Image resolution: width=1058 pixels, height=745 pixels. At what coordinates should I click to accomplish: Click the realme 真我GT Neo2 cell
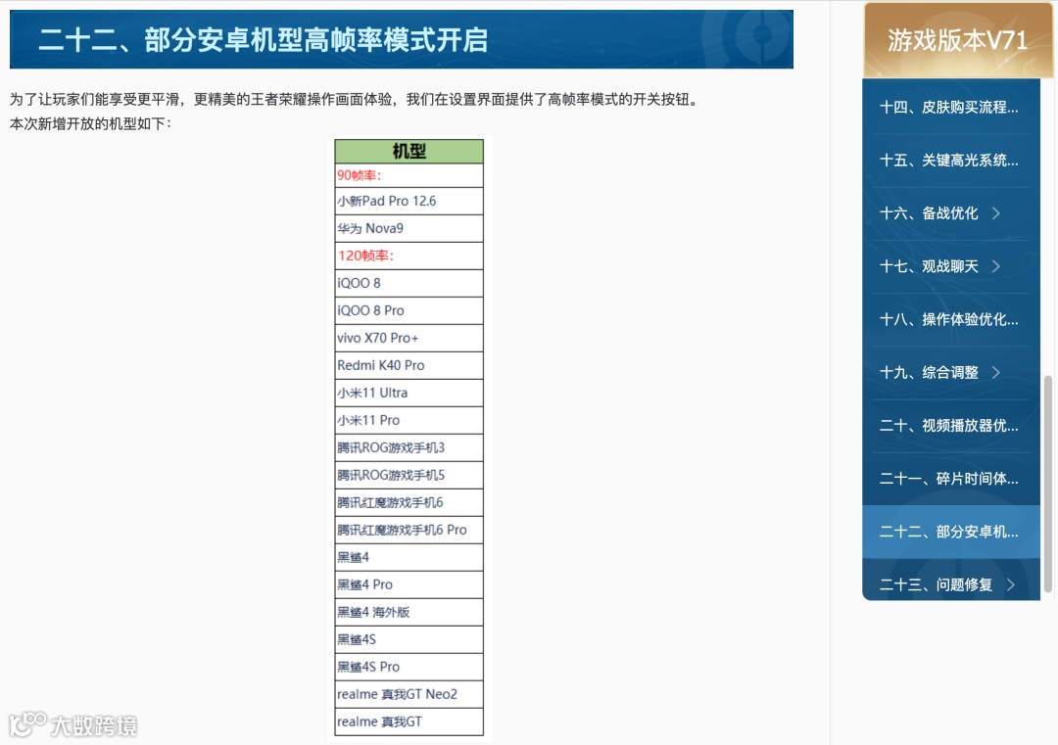(409, 694)
